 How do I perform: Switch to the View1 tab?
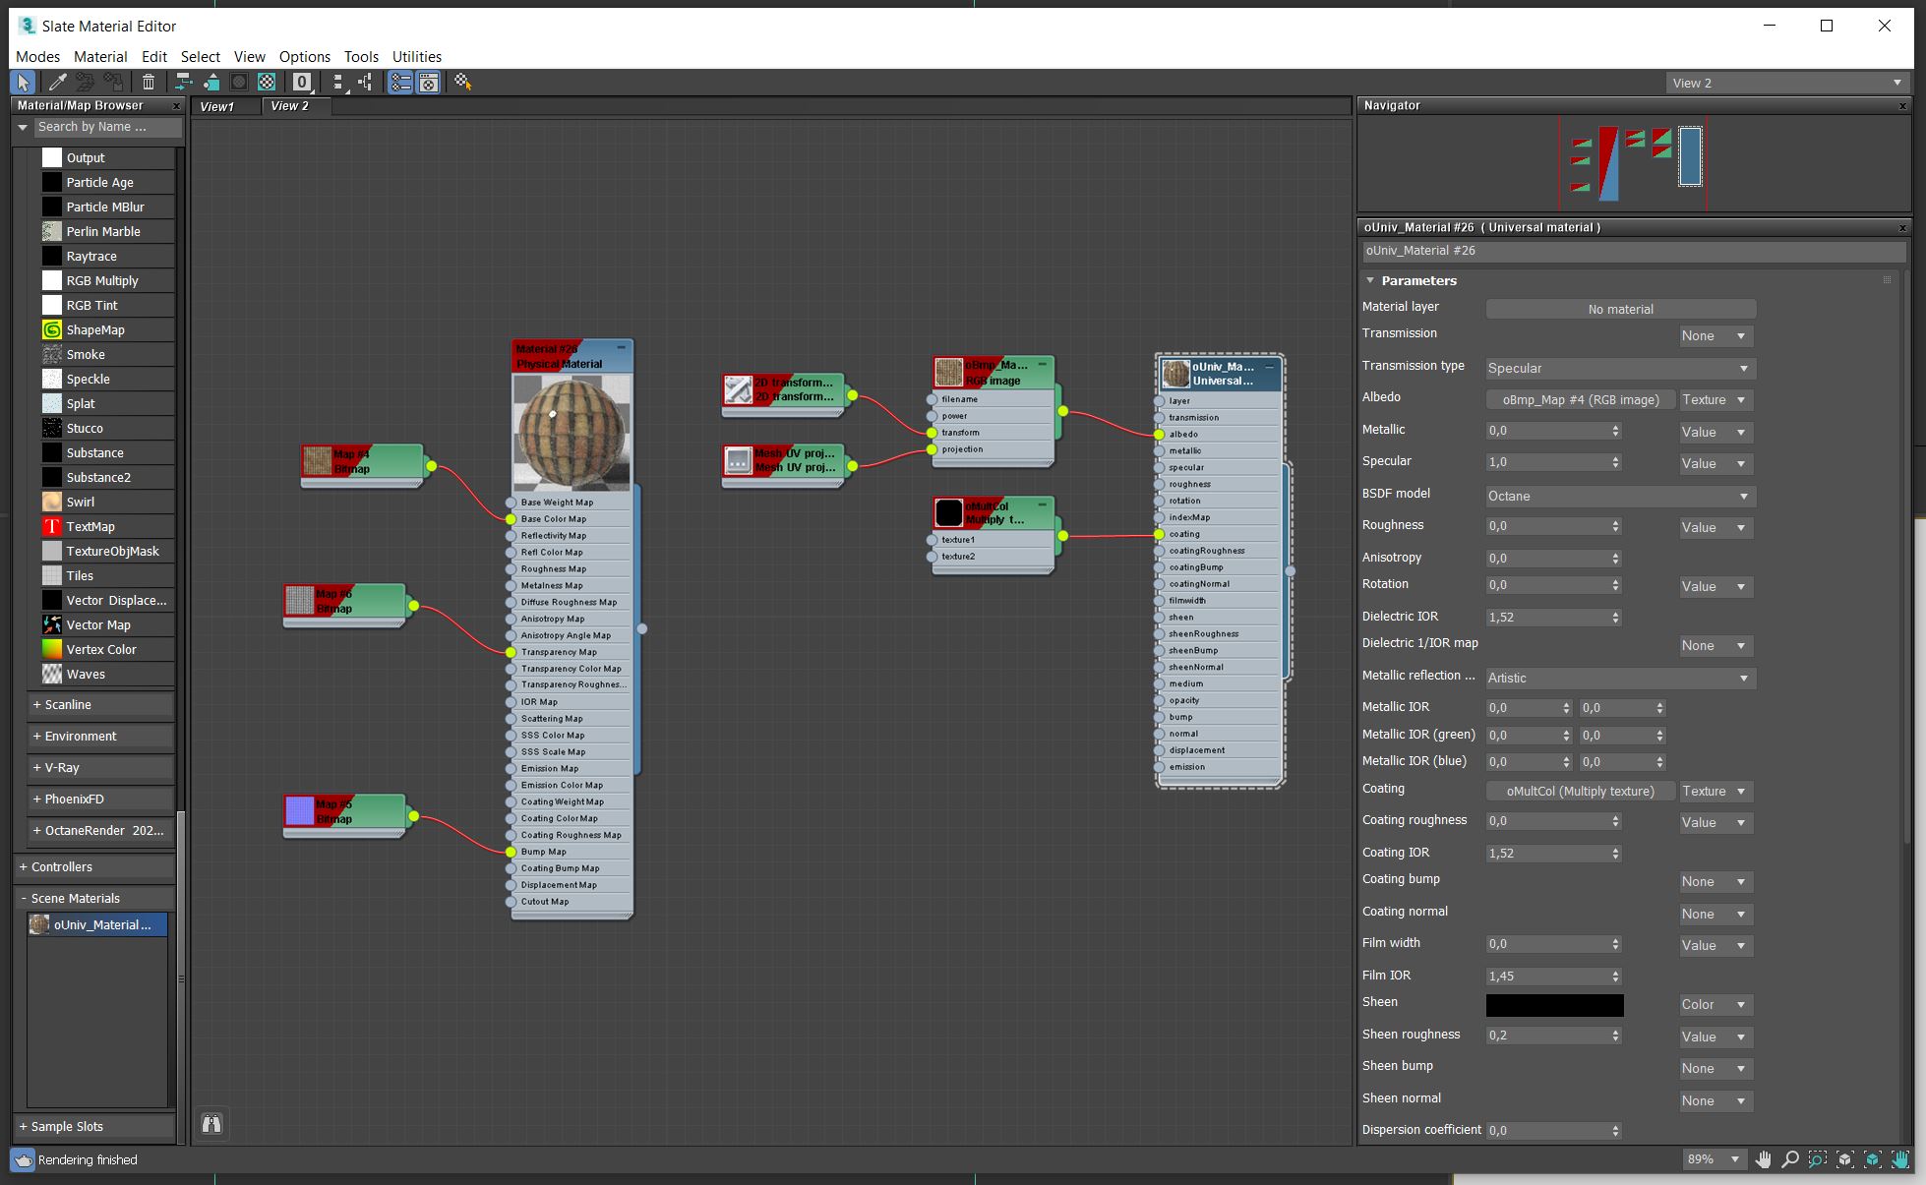pyautogui.click(x=217, y=106)
